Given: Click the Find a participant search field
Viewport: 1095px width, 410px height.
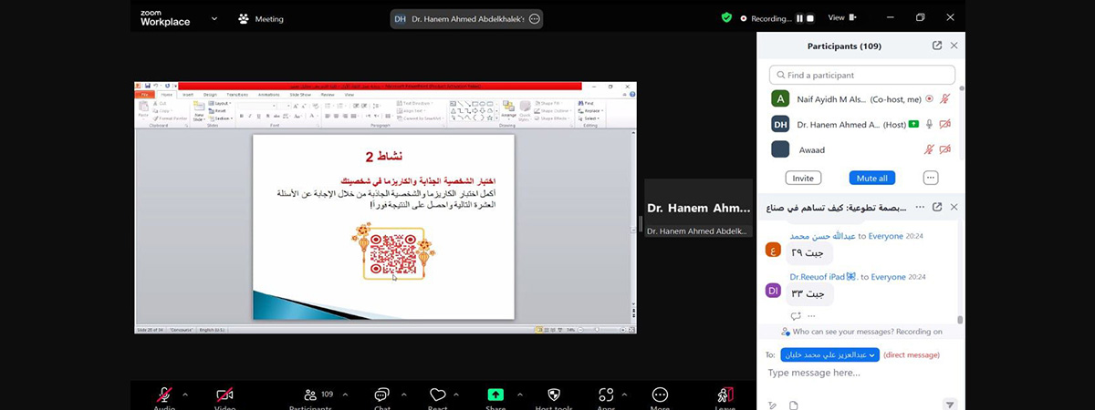Looking at the screenshot, I should coord(862,75).
